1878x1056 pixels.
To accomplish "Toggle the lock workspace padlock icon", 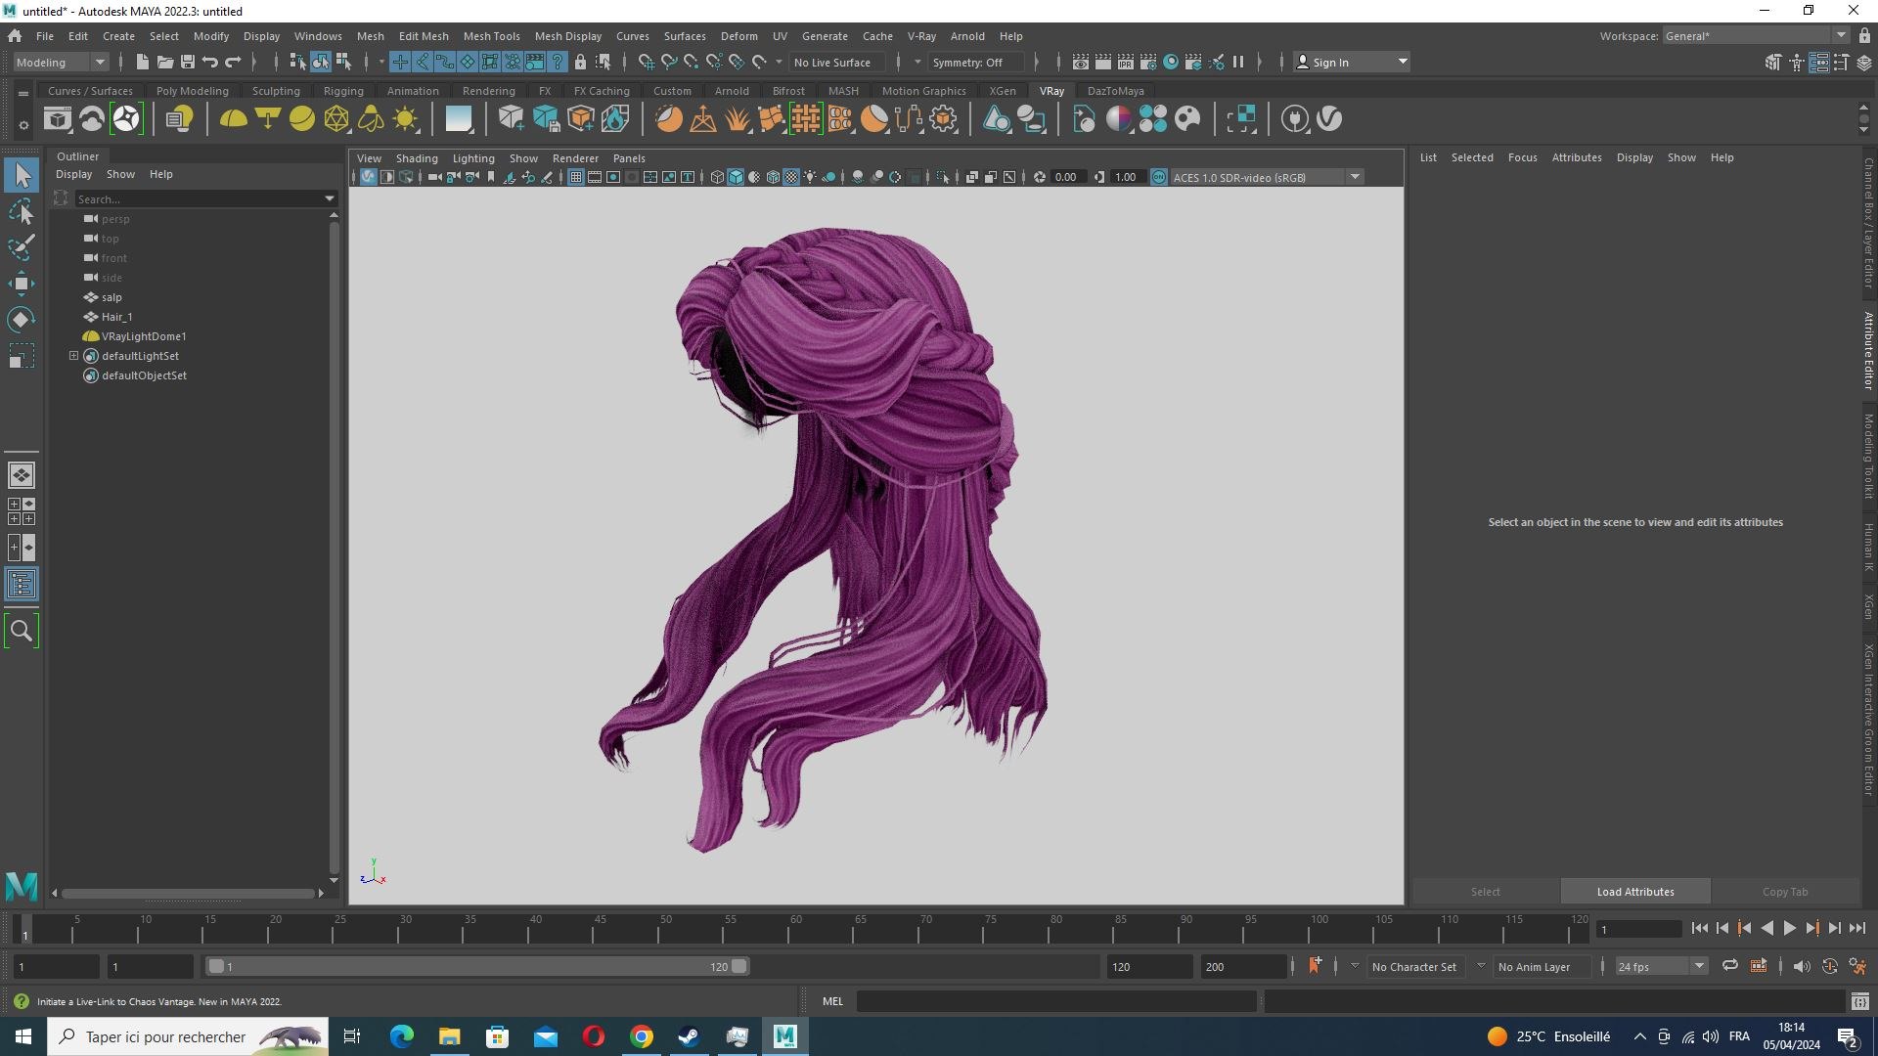I will point(1864,36).
